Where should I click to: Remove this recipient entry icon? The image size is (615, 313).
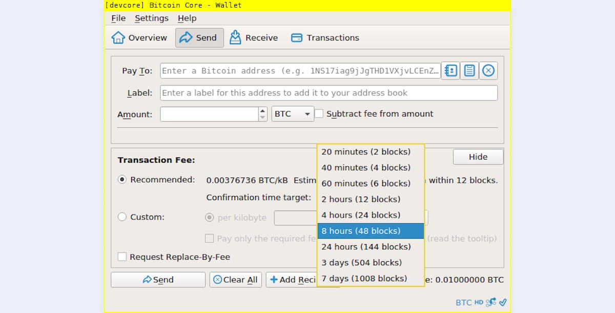coord(488,71)
